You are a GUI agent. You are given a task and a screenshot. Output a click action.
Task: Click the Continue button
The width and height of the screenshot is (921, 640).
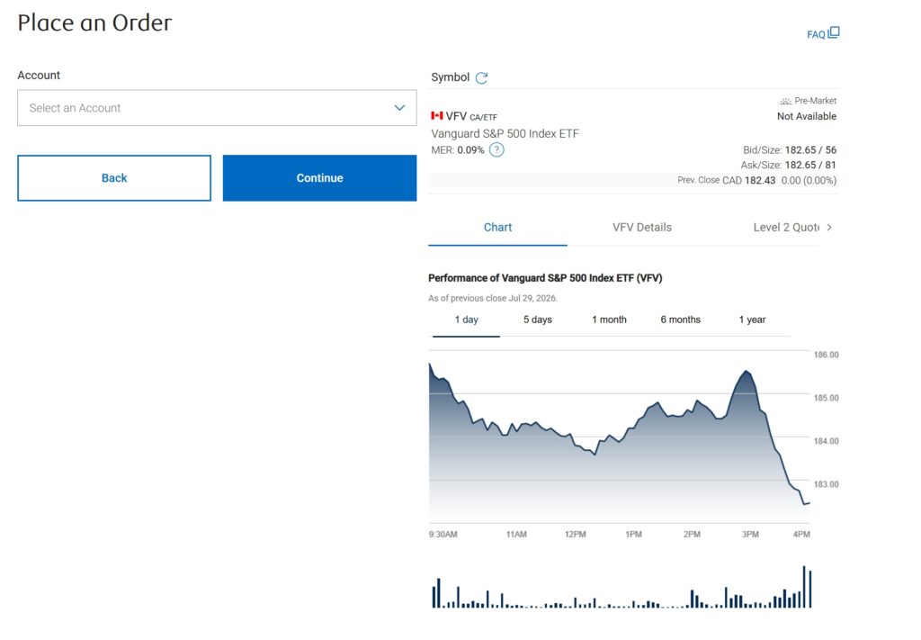point(319,178)
